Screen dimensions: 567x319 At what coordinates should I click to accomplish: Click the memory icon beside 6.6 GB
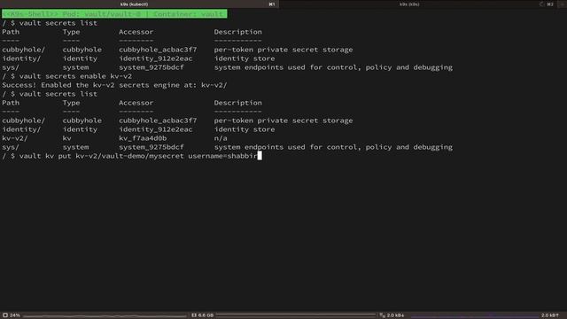pos(194,315)
